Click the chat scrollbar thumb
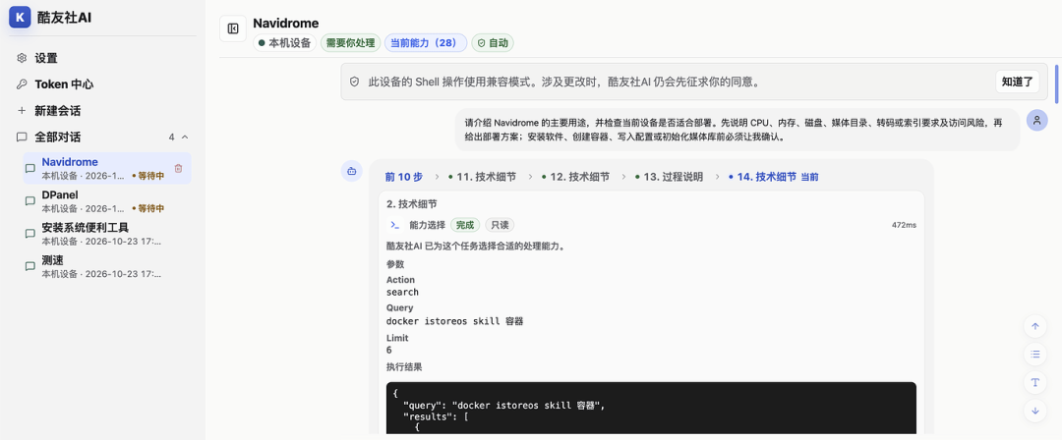1062x440 pixels. pos(1056,82)
